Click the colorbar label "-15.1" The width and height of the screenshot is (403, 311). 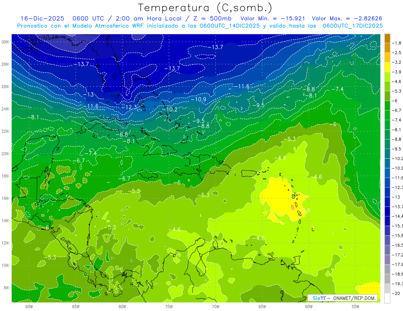tap(397, 226)
